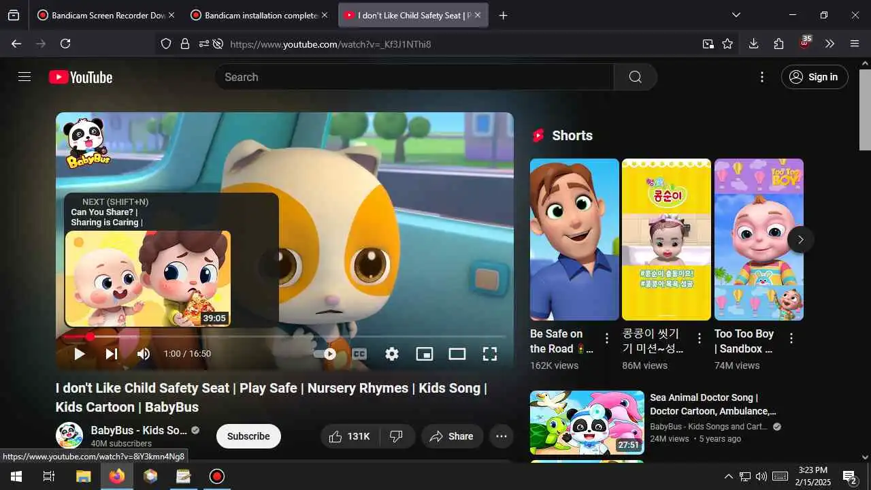Screen dimensions: 871x490
Task: Bookmark this page with the star
Action: 727,44
